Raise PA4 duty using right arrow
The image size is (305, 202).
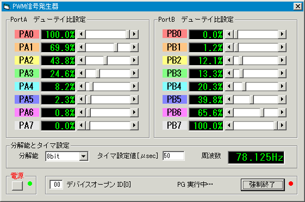[134, 86]
